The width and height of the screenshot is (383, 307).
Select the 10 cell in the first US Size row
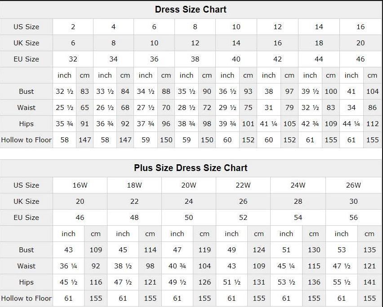pyautogui.click(x=236, y=26)
